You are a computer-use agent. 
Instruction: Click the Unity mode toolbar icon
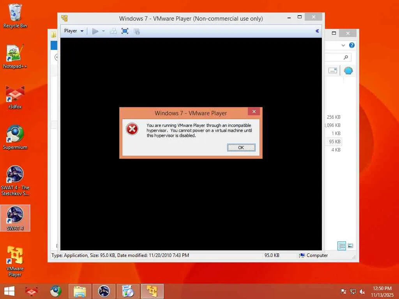(137, 31)
